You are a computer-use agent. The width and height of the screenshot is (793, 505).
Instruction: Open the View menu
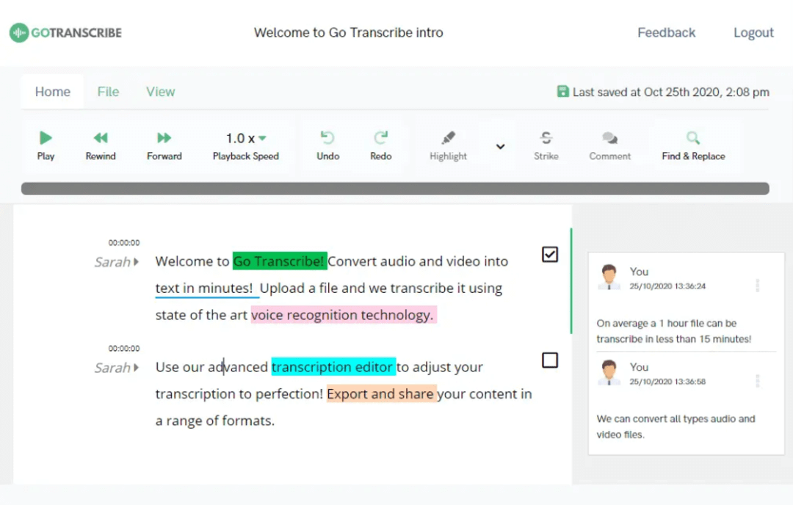coord(160,91)
